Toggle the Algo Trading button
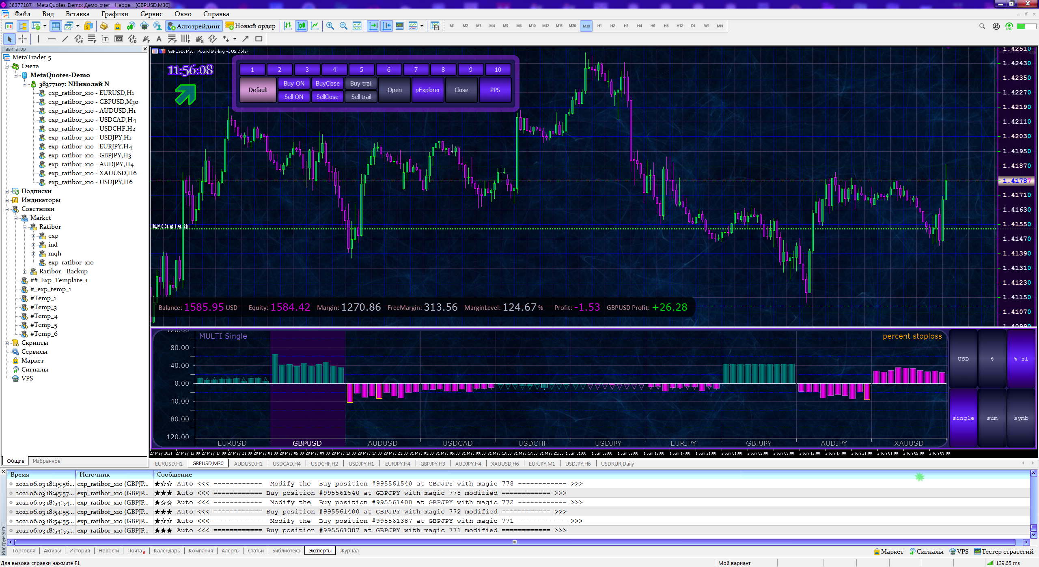This screenshot has width=1039, height=567. 194,26
